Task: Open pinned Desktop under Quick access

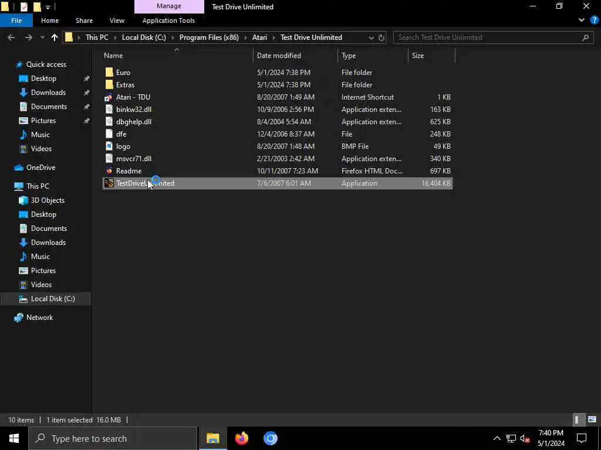Action: [43, 79]
